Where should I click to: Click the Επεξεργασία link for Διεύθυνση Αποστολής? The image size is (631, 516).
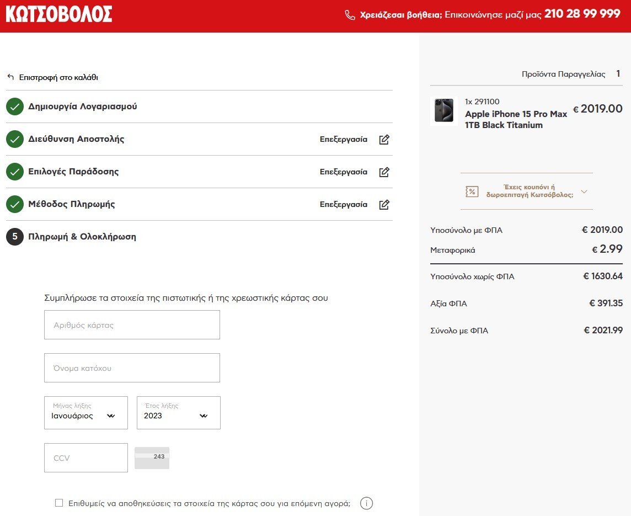coord(344,139)
